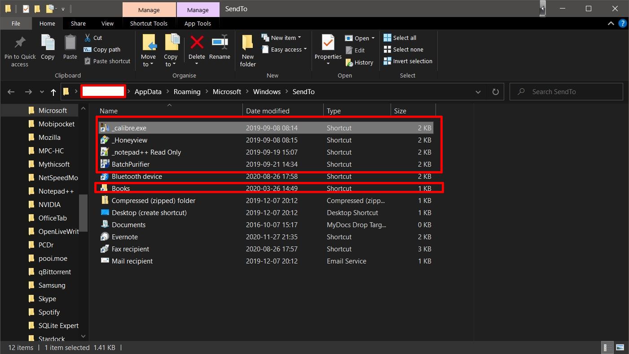Open the Shortcut Tools tab

click(149, 23)
